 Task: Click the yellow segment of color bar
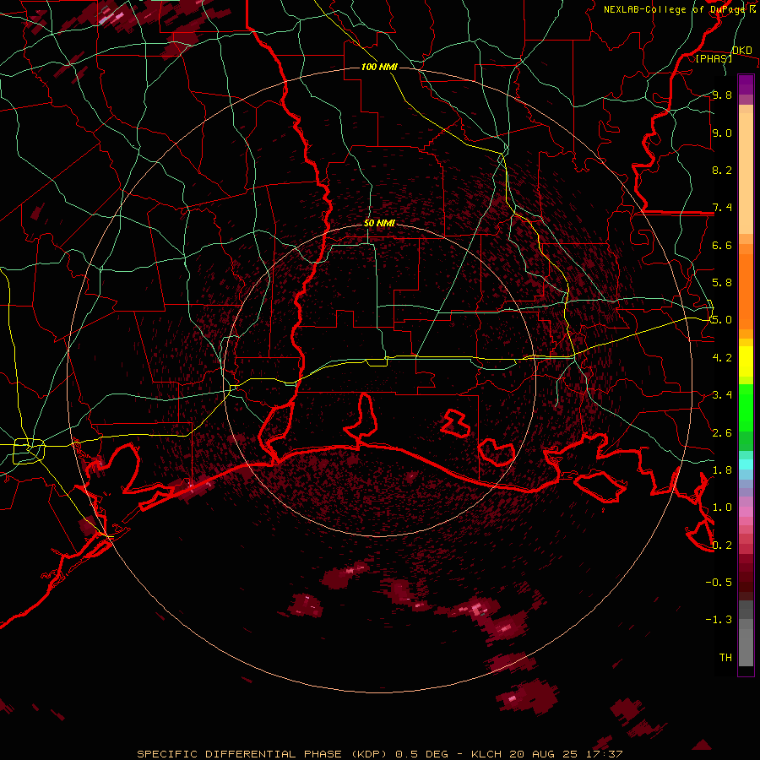746,361
